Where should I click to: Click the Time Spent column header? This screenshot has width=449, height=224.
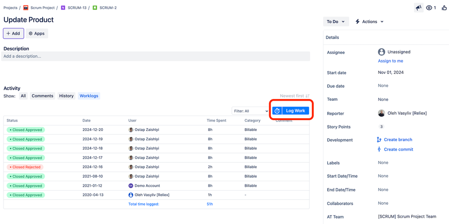click(x=217, y=121)
